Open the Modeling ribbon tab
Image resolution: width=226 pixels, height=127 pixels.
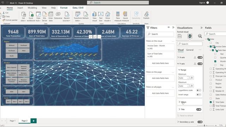pos(32,8)
